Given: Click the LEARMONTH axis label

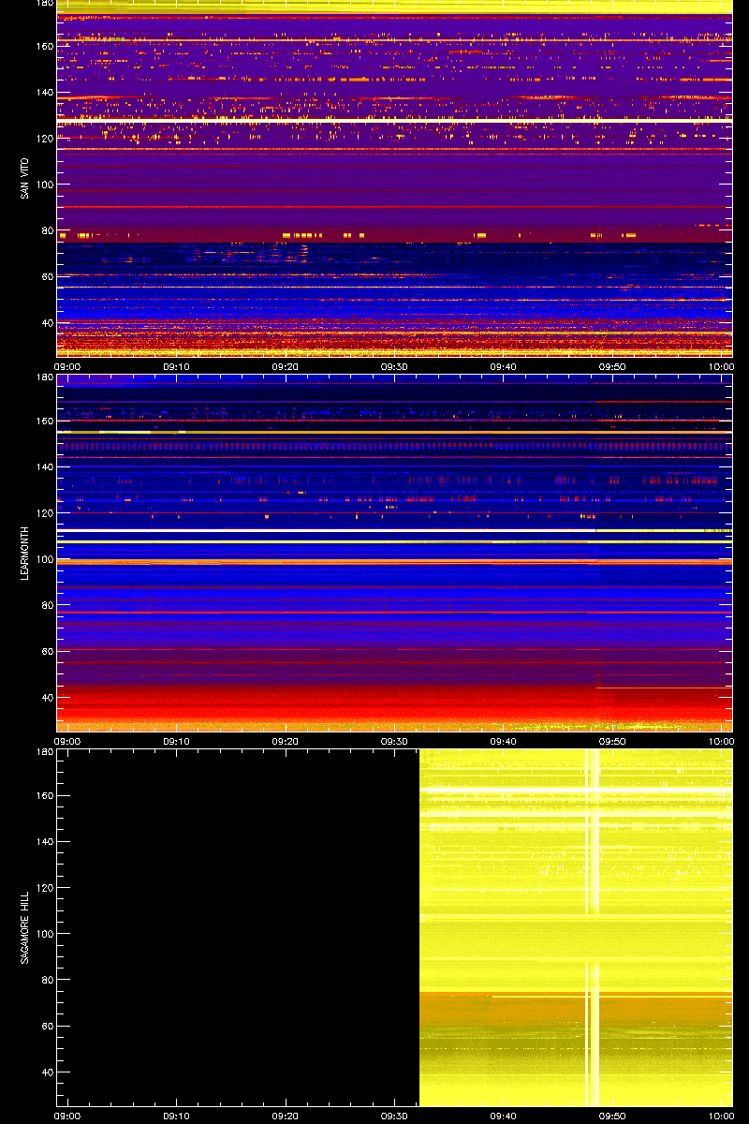Looking at the screenshot, I should [23, 553].
